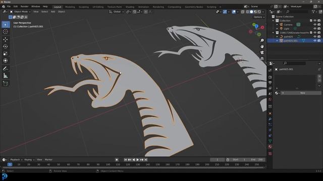
Task: Open the Marker menu in timeline
Action: click(x=48, y=160)
